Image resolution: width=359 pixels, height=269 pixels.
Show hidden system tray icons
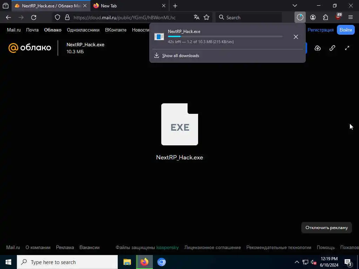(297, 262)
